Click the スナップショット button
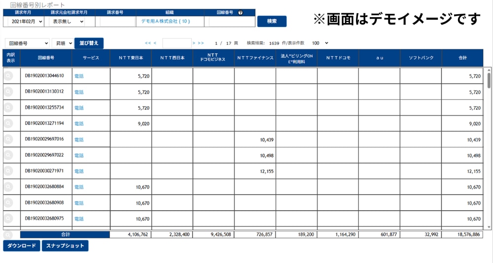 65,246
